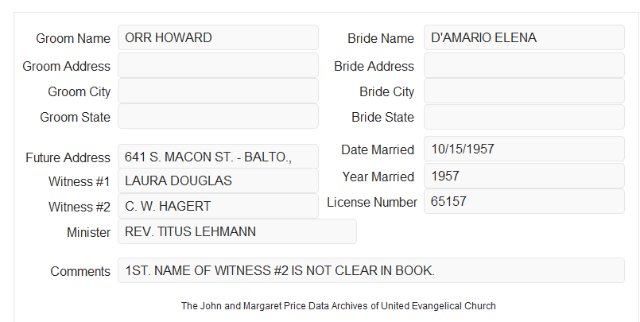Click the Groom Name label

pos(73,38)
